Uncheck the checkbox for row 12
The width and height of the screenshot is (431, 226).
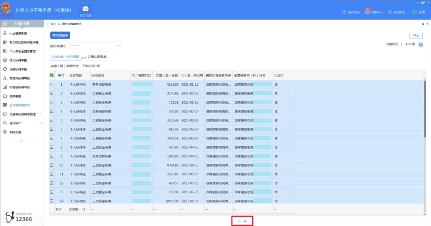[x=51, y=183]
